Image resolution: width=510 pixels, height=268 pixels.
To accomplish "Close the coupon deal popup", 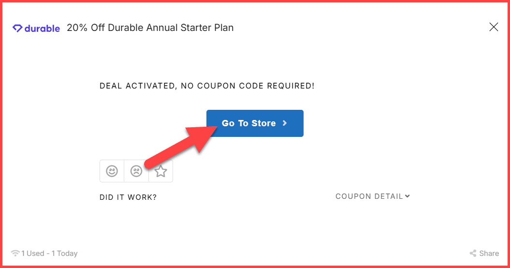I will pyautogui.click(x=494, y=27).
